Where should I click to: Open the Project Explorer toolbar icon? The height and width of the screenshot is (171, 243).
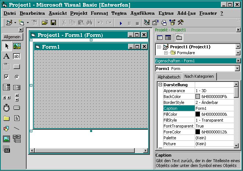coord(147,22)
